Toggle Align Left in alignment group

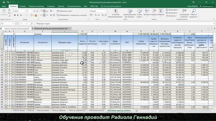pos(41,15)
